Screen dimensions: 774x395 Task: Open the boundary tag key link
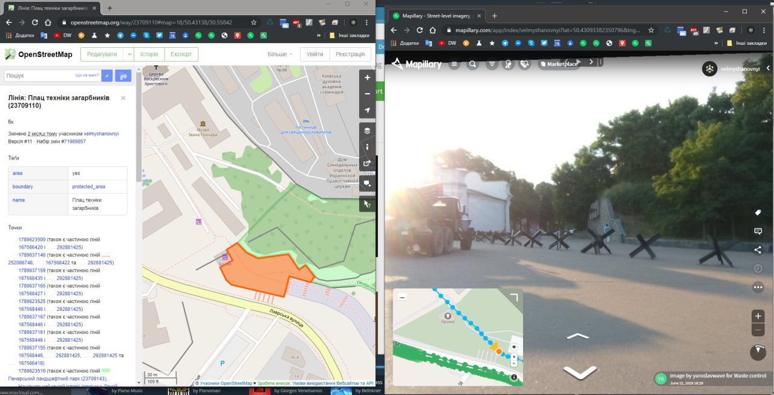[22, 186]
